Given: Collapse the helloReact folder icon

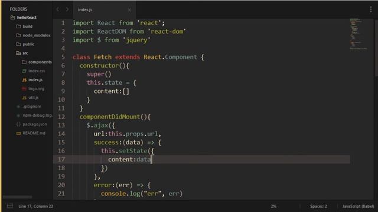Looking at the screenshot, I should tap(13, 18).
